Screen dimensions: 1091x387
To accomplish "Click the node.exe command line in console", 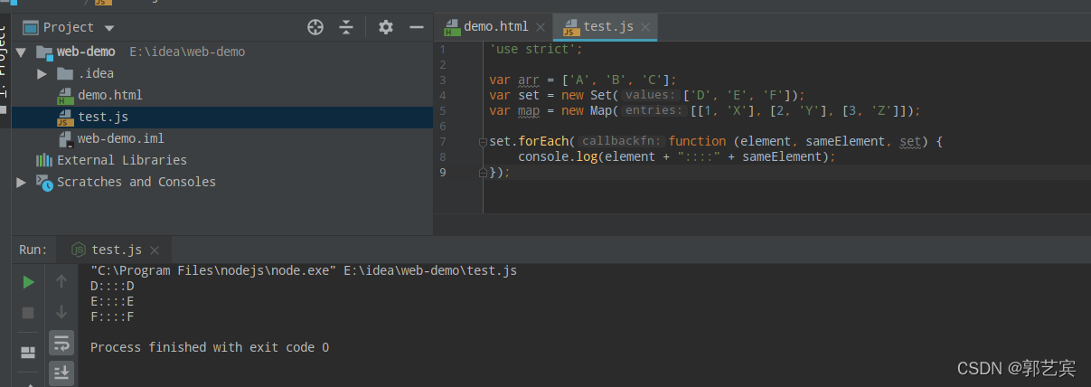I will click(x=304, y=271).
